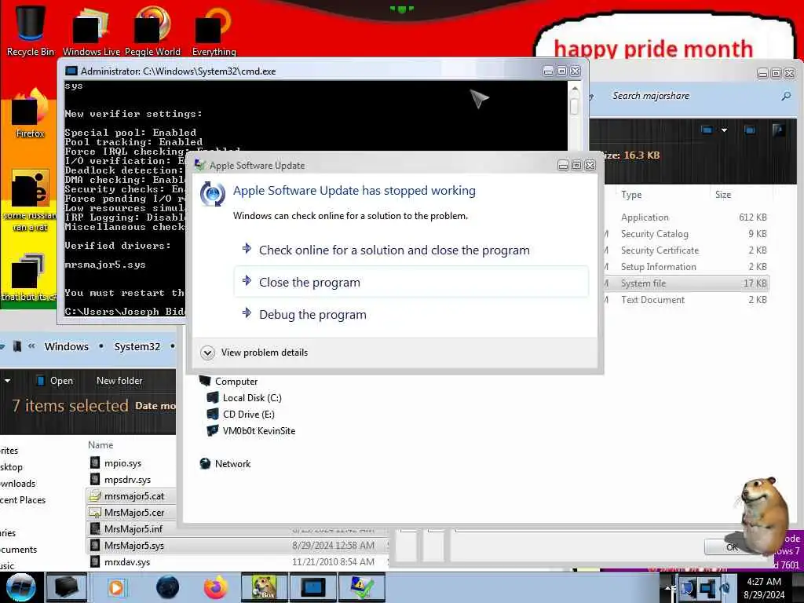Image resolution: width=804 pixels, height=603 pixels.
Task: Choose Close the program
Action: coord(411,282)
